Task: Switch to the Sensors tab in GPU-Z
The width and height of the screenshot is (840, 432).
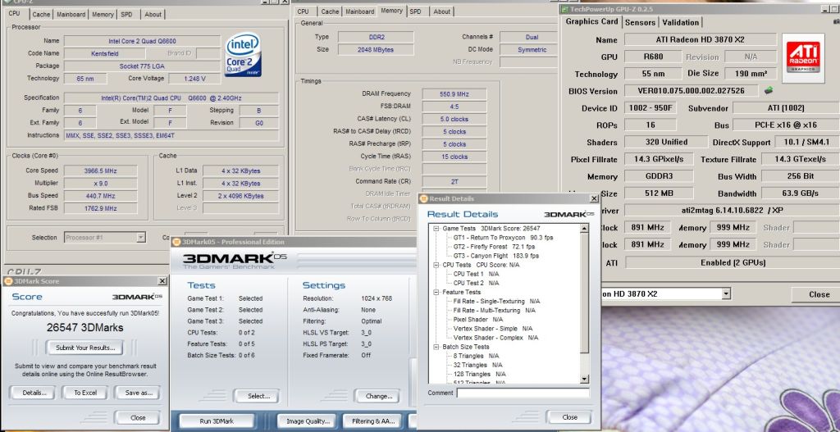Action: coord(640,22)
